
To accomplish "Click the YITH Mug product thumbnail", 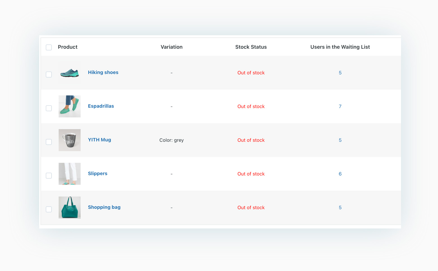I will (x=69, y=140).
